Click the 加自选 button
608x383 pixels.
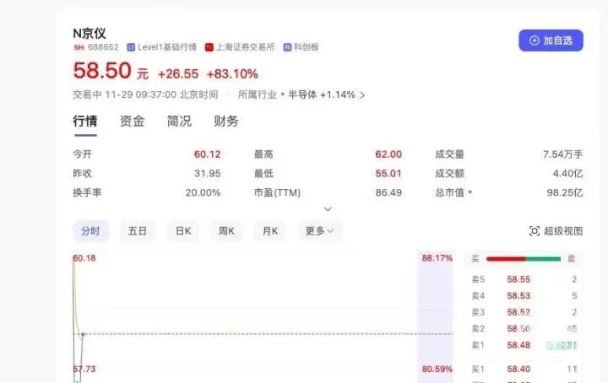click(551, 40)
